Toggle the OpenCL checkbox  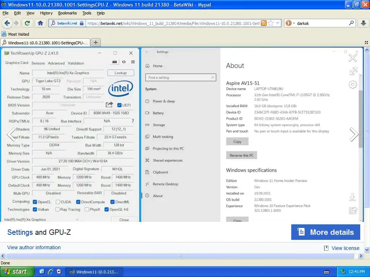point(35,202)
